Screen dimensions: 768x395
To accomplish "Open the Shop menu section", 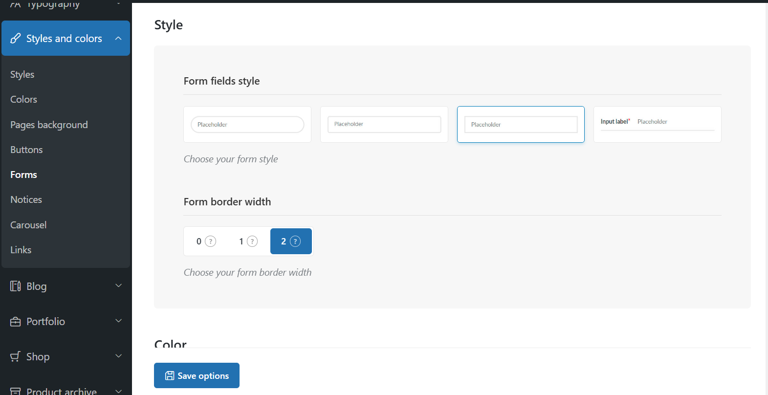I will 66,356.
